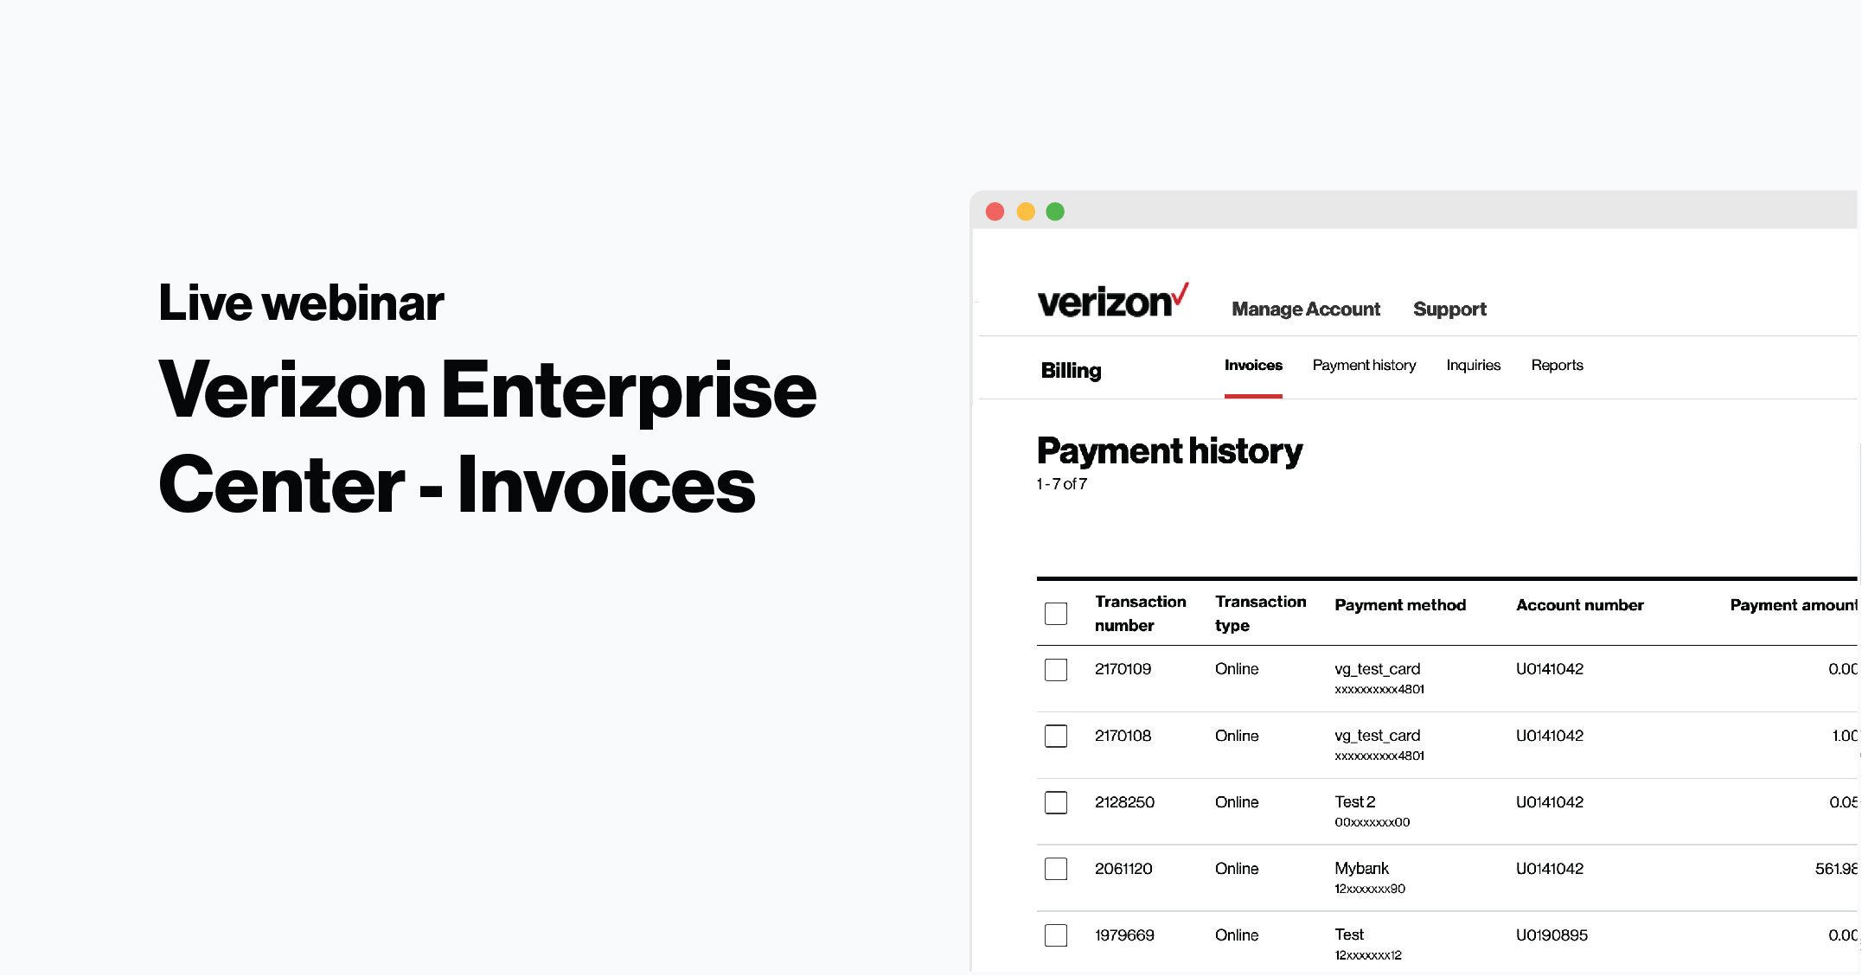Switch to the Reports tab
The image size is (1862, 976).
coord(1557,367)
